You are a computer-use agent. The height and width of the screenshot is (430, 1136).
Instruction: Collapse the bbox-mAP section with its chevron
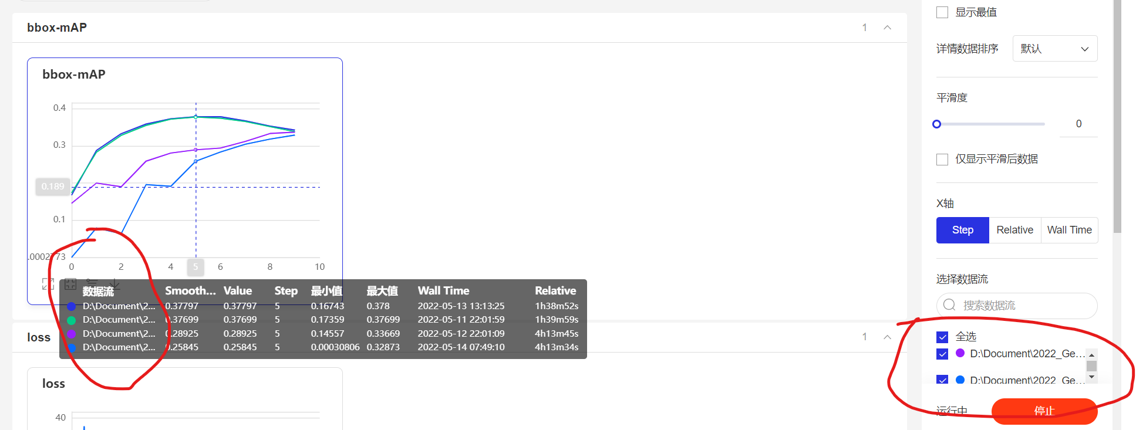tap(888, 28)
